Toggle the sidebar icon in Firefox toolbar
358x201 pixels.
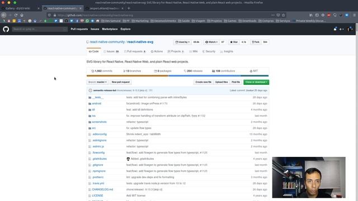[x=317, y=15]
